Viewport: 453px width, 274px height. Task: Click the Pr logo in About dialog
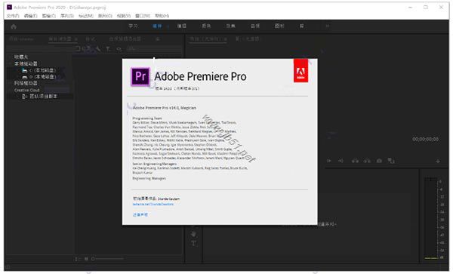click(140, 77)
